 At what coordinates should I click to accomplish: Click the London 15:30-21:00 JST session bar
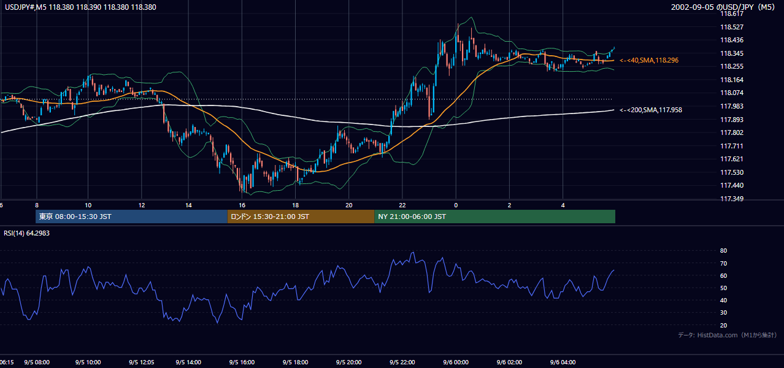pos(301,217)
